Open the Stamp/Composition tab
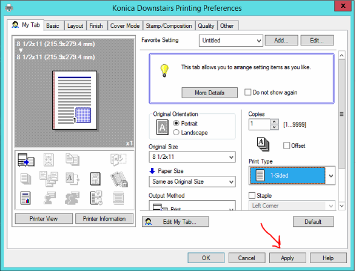The image size is (356, 271). [x=169, y=25]
